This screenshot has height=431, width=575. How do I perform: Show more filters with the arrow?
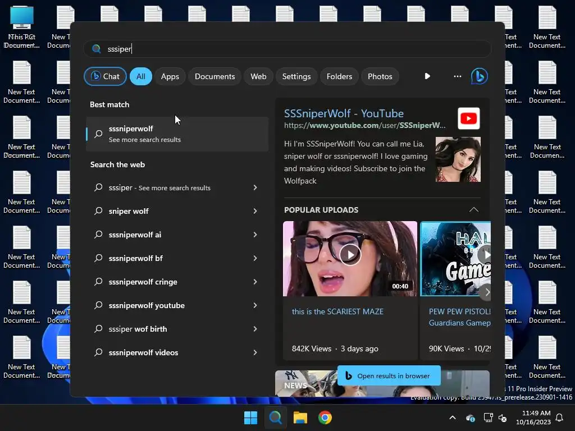click(x=427, y=76)
